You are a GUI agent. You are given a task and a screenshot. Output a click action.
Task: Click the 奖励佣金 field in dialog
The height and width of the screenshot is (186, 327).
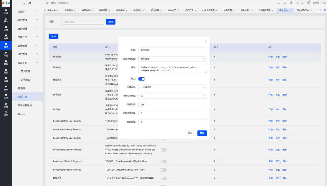click(x=172, y=122)
